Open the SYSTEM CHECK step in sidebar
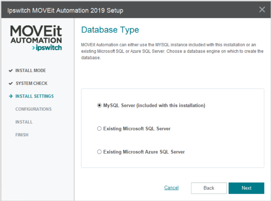271x201 pixels. [31, 83]
